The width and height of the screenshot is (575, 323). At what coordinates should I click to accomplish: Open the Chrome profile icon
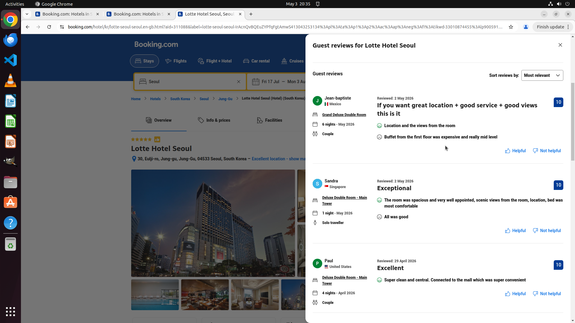[x=526, y=27]
